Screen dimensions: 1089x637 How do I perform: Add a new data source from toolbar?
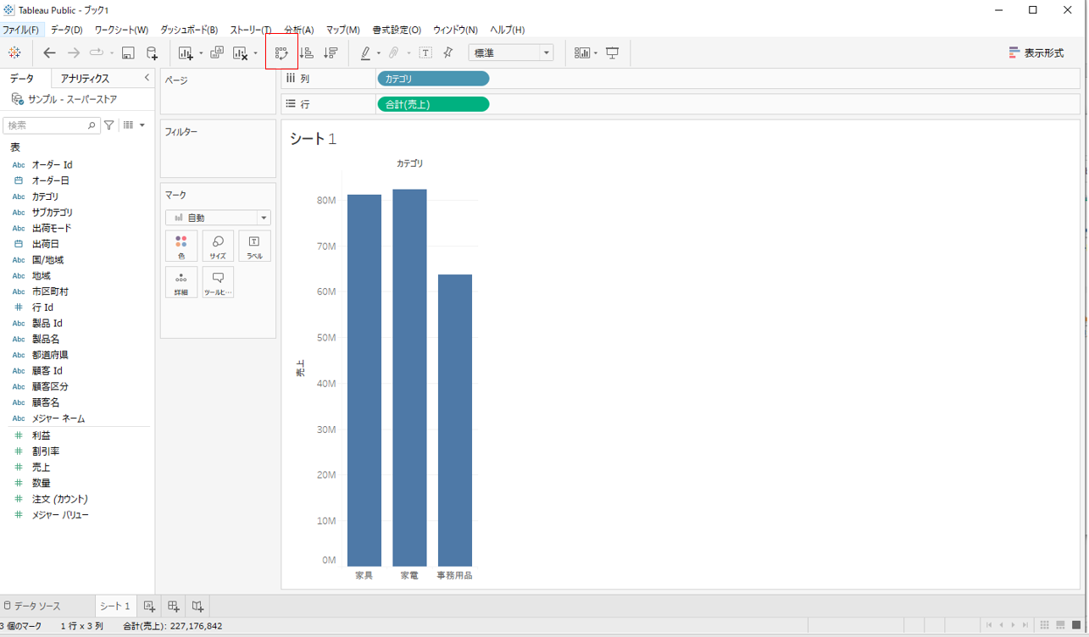[x=152, y=53]
